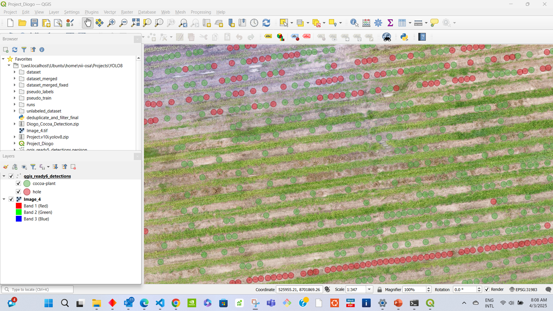Refresh the map canvas
This screenshot has width=553, height=311.
[266, 23]
